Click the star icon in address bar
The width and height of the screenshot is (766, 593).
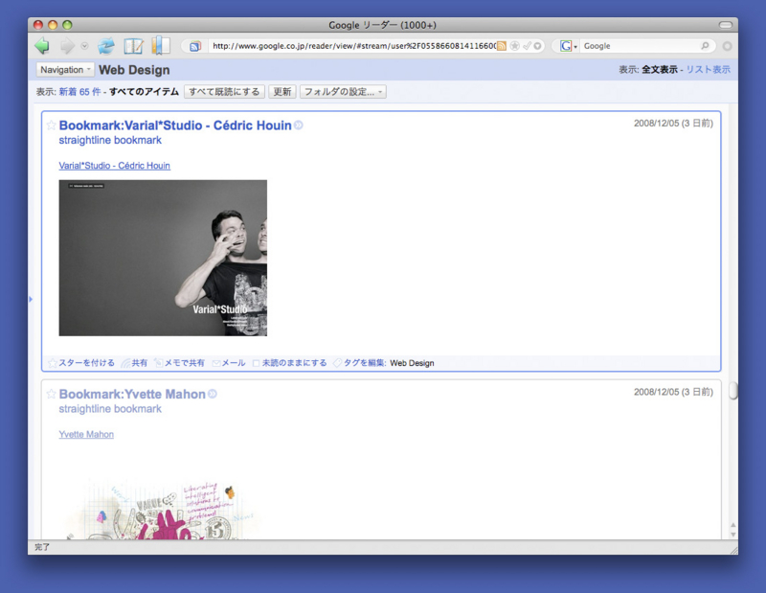(x=514, y=46)
